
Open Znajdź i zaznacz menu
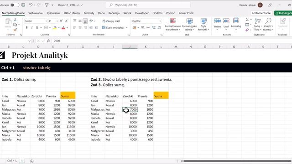268,24
